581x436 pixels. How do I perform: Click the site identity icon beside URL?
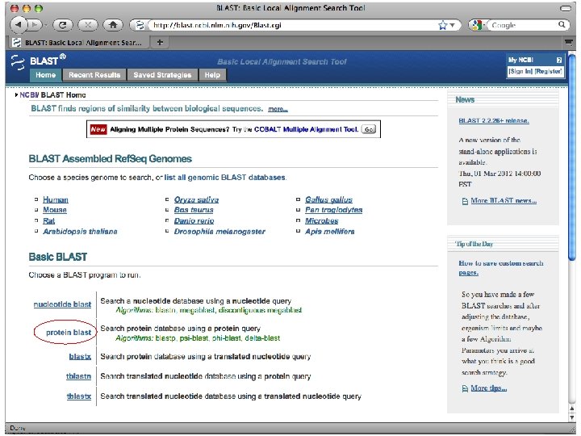point(140,25)
